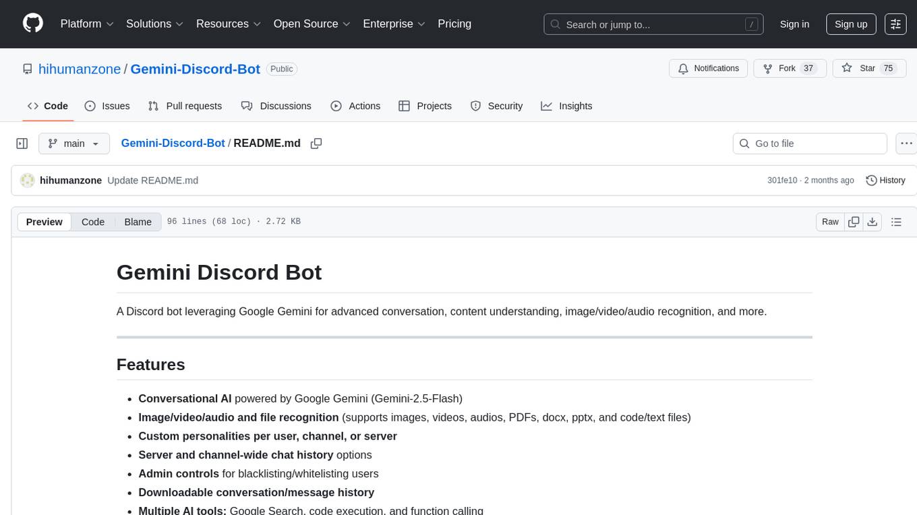Copy raw file contents
917x515 pixels.
point(854,222)
